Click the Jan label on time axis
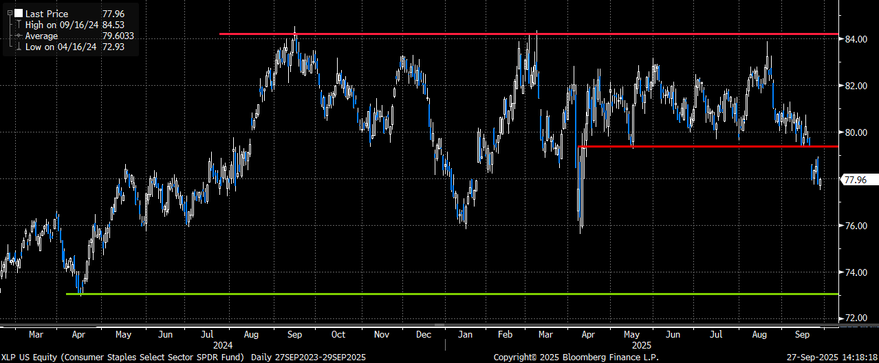This screenshot has height=363, width=879. pyautogui.click(x=466, y=335)
